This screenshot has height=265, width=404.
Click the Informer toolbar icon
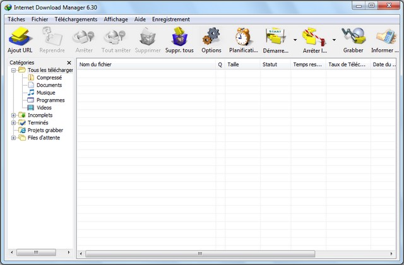click(385, 37)
